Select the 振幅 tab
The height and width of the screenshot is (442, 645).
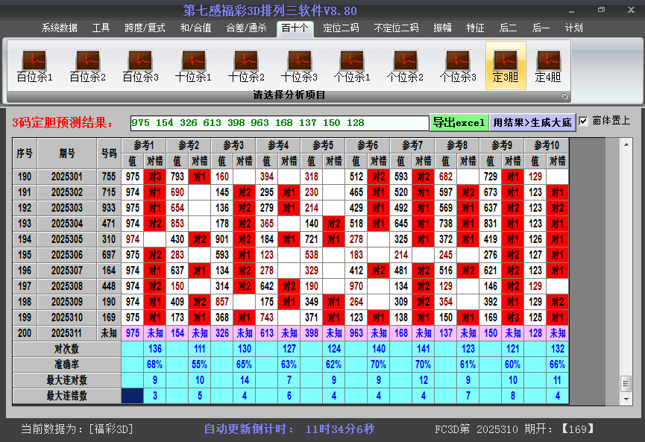[x=443, y=28]
